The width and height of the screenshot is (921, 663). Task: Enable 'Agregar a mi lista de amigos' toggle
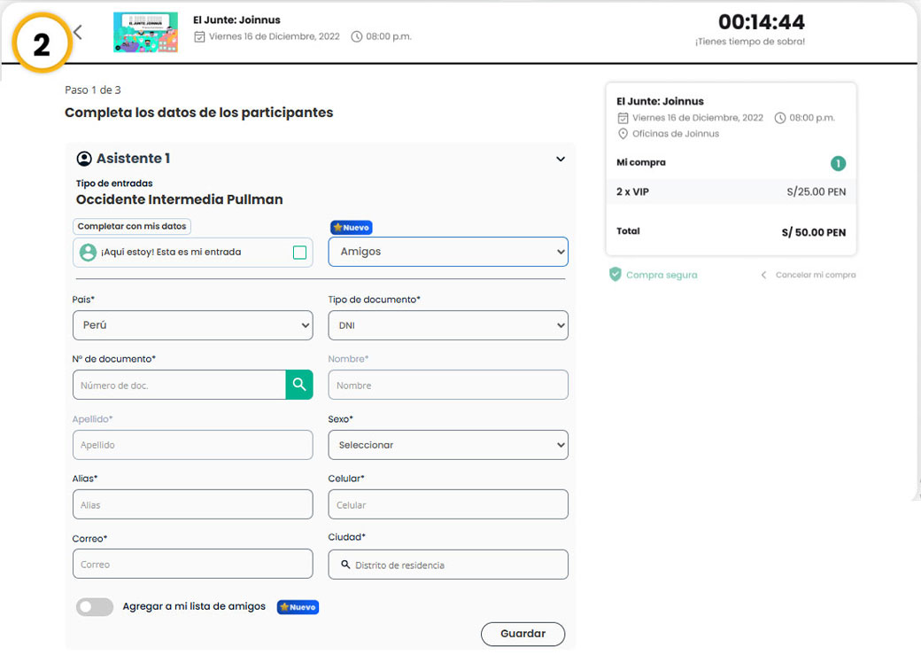click(95, 607)
